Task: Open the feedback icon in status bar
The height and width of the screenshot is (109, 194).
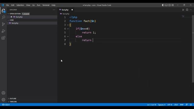Action: point(187,105)
